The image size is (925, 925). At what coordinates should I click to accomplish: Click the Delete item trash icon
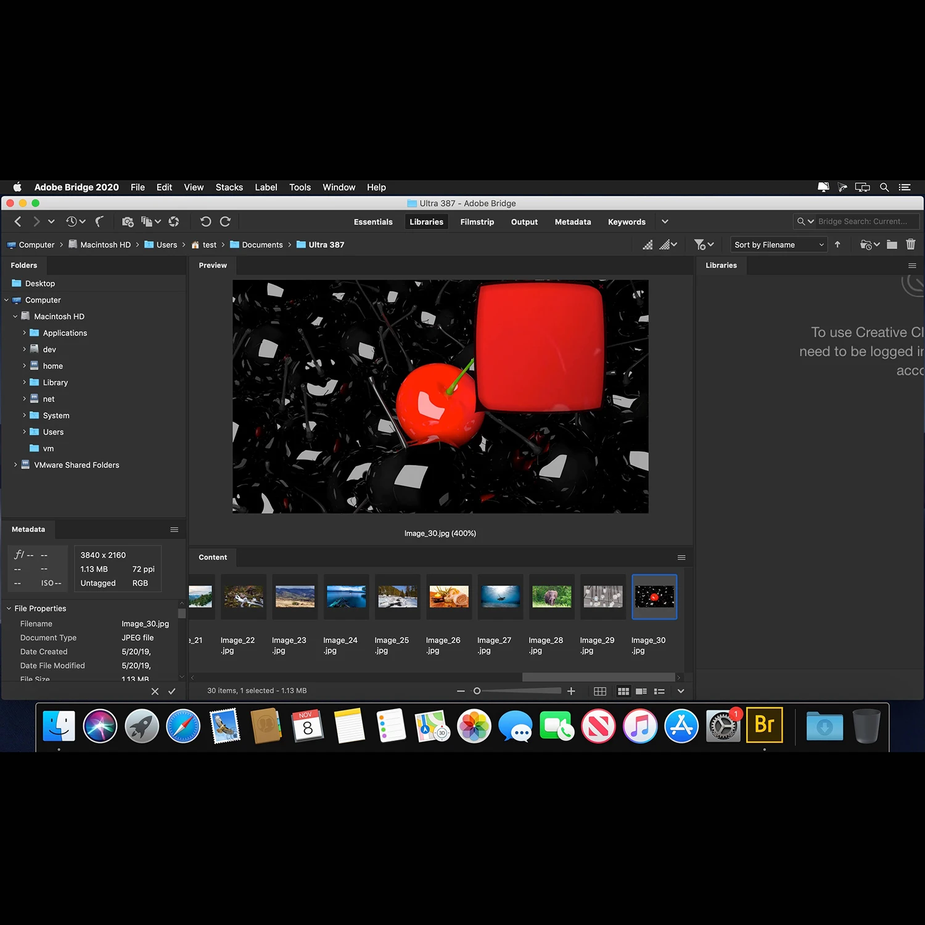(910, 245)
